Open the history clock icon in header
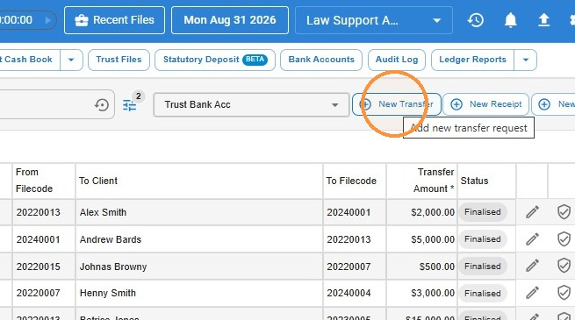575x320 pixels. pos(476,20)
